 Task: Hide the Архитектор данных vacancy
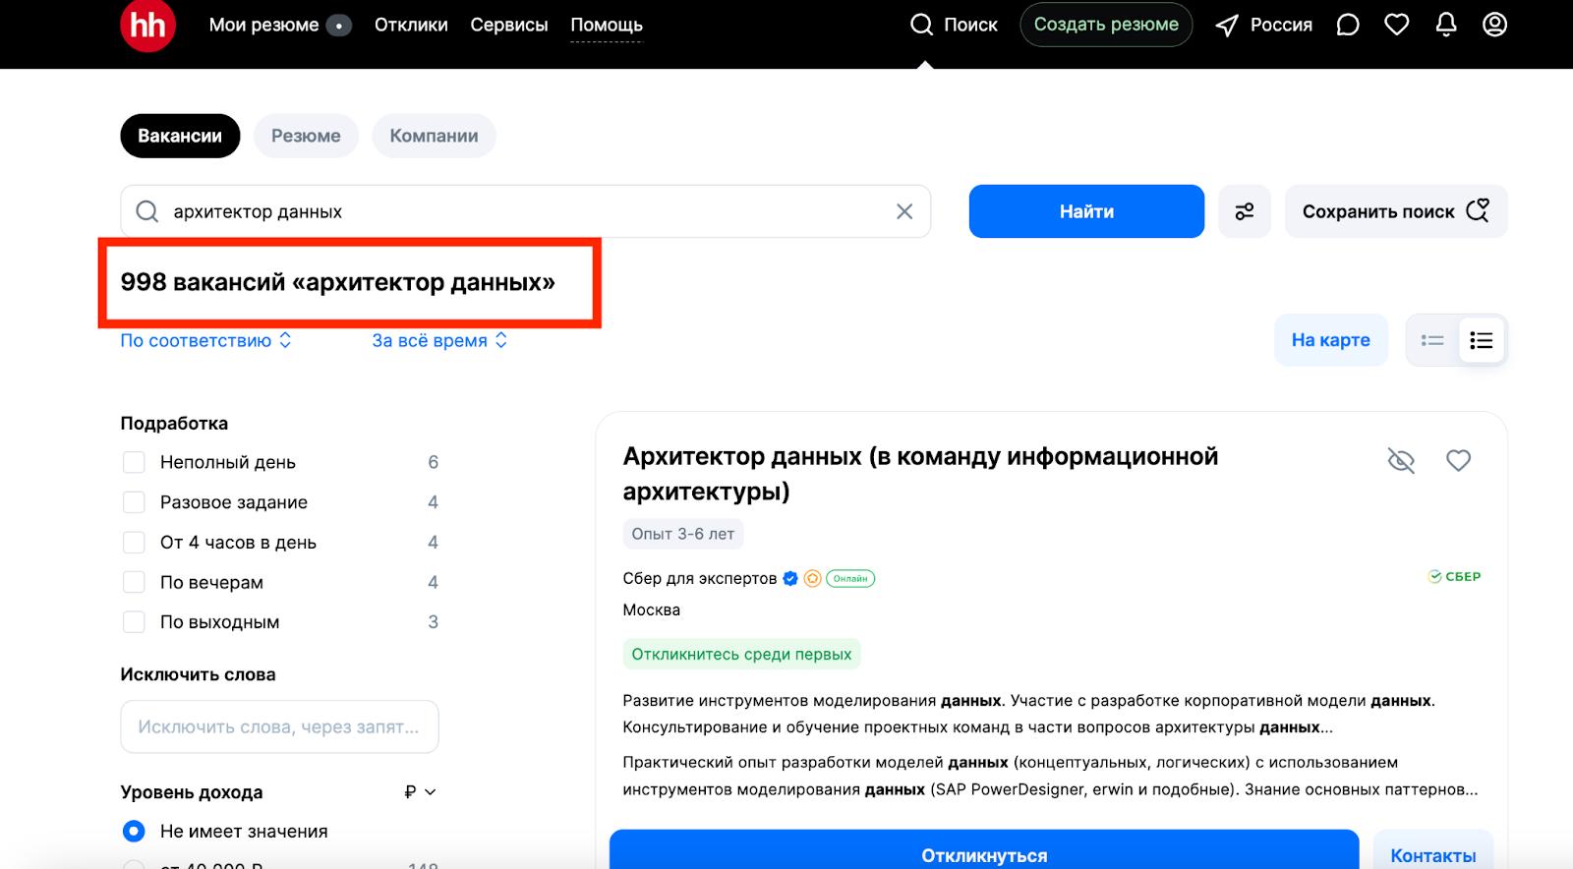[x=1401, y=460]
